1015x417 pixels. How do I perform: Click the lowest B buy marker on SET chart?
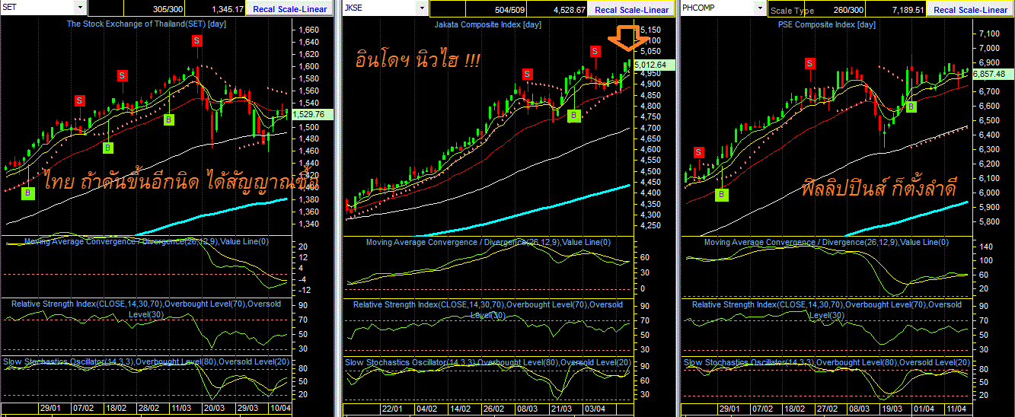[29, 193]
